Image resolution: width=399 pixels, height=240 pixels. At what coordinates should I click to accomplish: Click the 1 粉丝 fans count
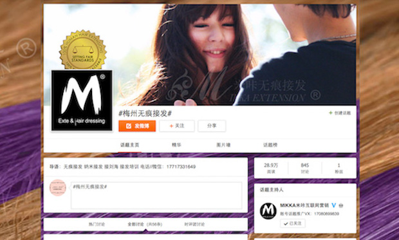point(339,168)
